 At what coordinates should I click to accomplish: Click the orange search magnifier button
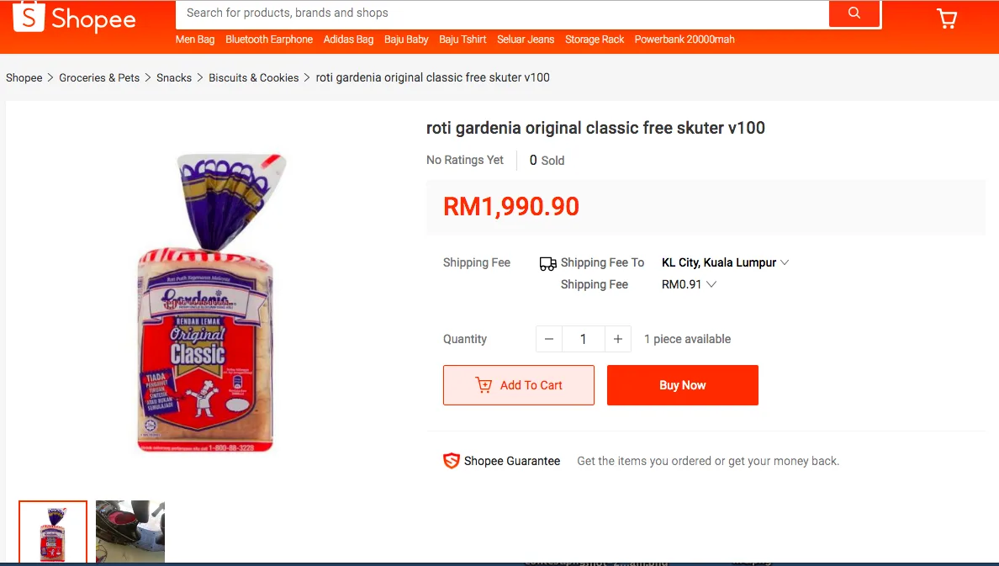tap(854, 13)
